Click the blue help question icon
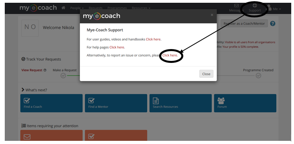 pyautogui.click(x=273, y=24)
